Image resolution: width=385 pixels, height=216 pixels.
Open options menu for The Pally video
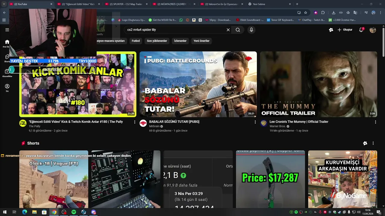click(x=135, y=122)
